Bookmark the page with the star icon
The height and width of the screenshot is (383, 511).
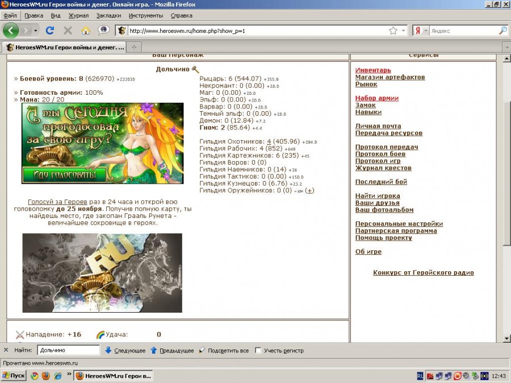pyautogui.click(x=393, y=31)
